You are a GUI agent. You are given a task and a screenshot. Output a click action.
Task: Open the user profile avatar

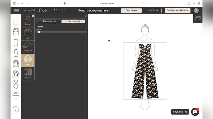click(x=196, y=10)
